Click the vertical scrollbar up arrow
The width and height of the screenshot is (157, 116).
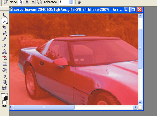pyautogui.click(x=140, y=16)
